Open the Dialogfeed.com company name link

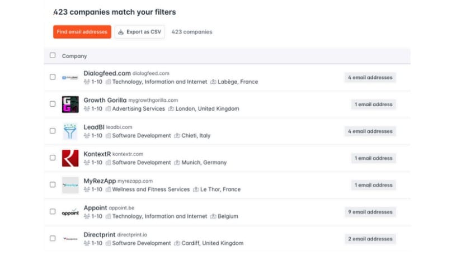[x=107, y=73]
